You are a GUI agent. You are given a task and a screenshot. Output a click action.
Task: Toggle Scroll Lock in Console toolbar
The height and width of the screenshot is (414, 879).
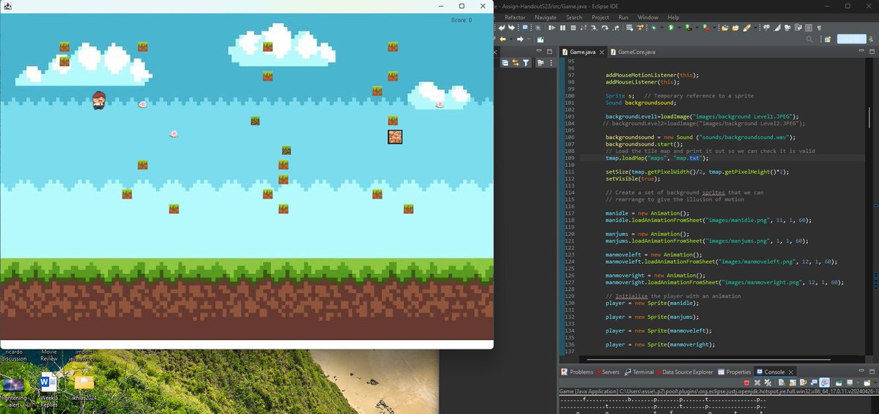click(793, 382)
